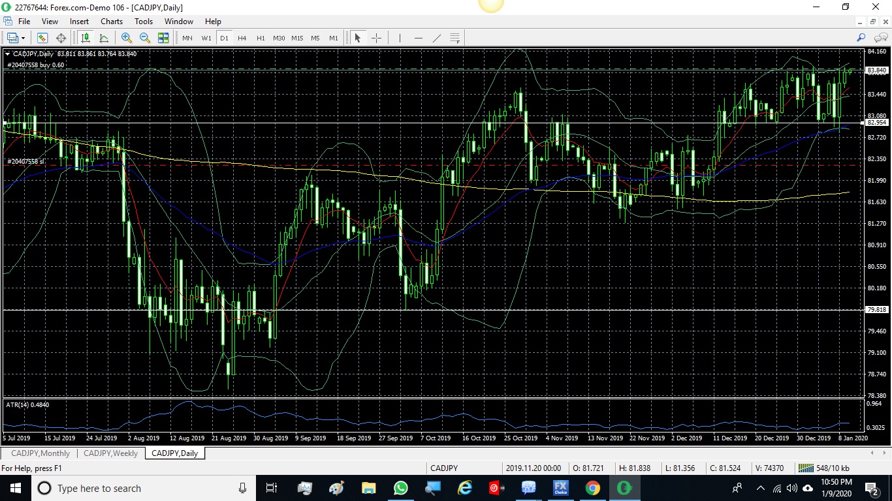This screenshot has width=892, height=501.
Task: Open the New Chart toolbar button
Action: 12,38
